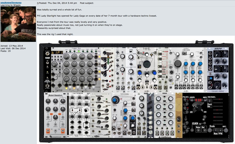Click the small post icon beside Posted
Viewport: 235px width, 144px height.
[38, 3]
